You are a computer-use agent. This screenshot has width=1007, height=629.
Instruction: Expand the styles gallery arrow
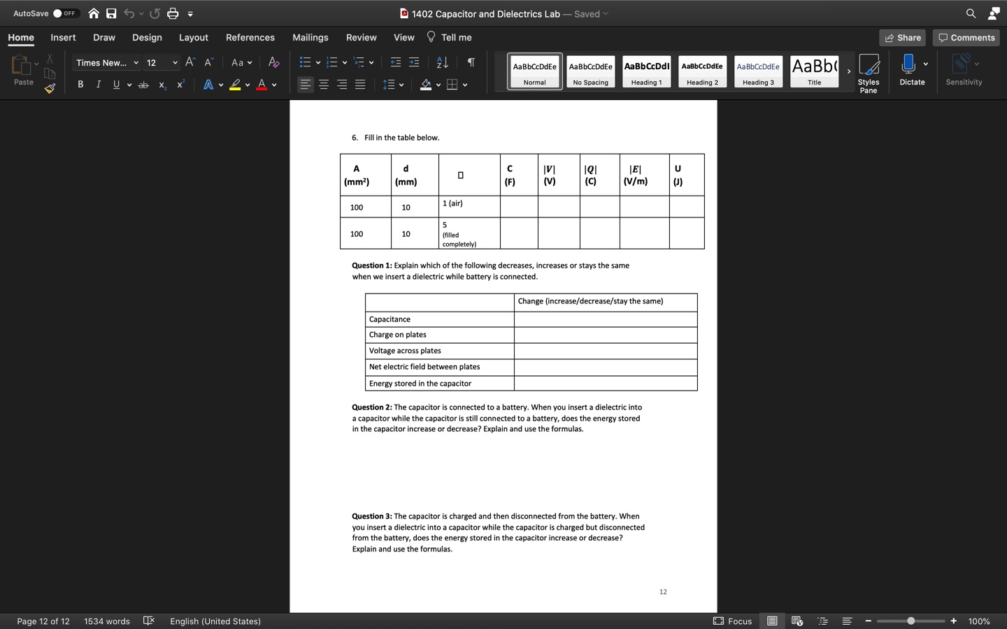coord(849,71)
